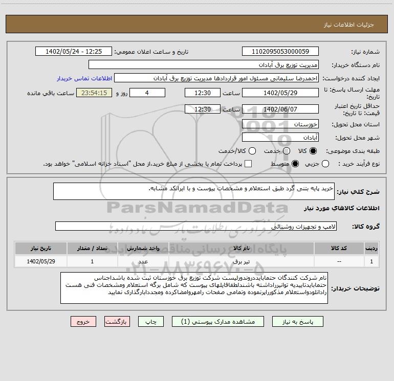Click the remaining time 23:54:15 field
This screenshot has width=394, height=381.
(x=94, y=93)
